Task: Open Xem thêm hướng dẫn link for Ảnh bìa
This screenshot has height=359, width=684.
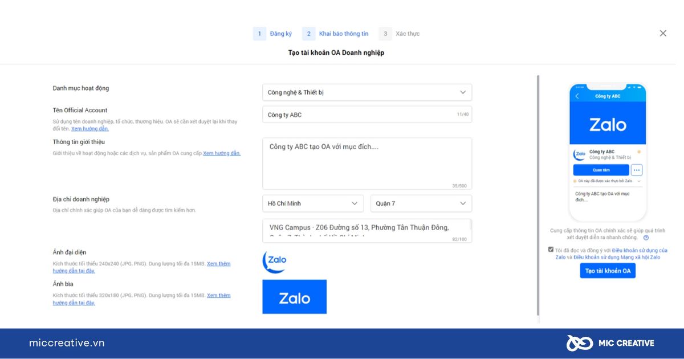Action: (x=141, y=299)
